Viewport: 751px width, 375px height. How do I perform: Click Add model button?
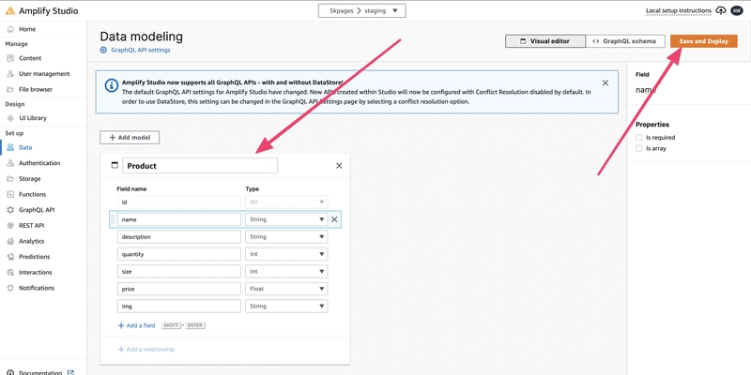point(130,137)
